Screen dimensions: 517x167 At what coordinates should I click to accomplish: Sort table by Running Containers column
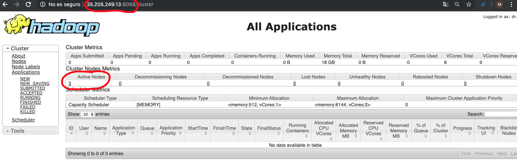[297, 130]
